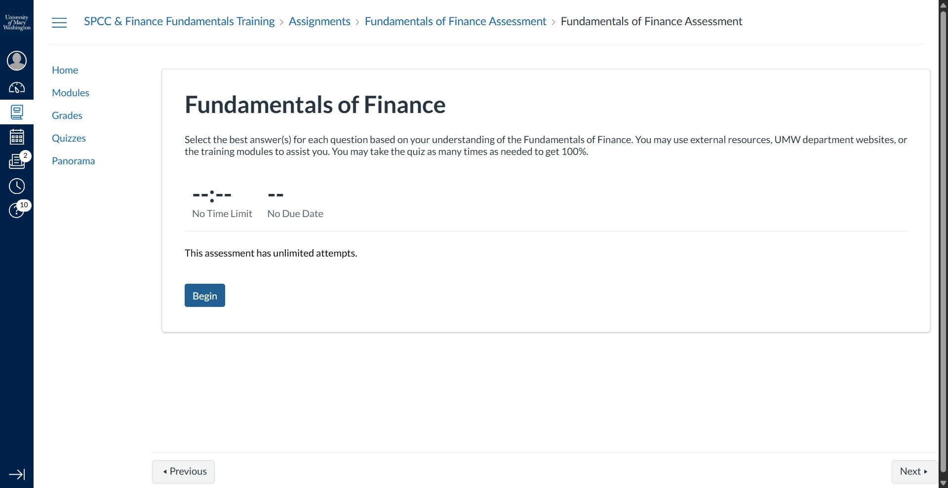This screenshot has width=948, height=488.
Task: Open the Dashboard speedometer icon
Action: [x=17, y=88]
